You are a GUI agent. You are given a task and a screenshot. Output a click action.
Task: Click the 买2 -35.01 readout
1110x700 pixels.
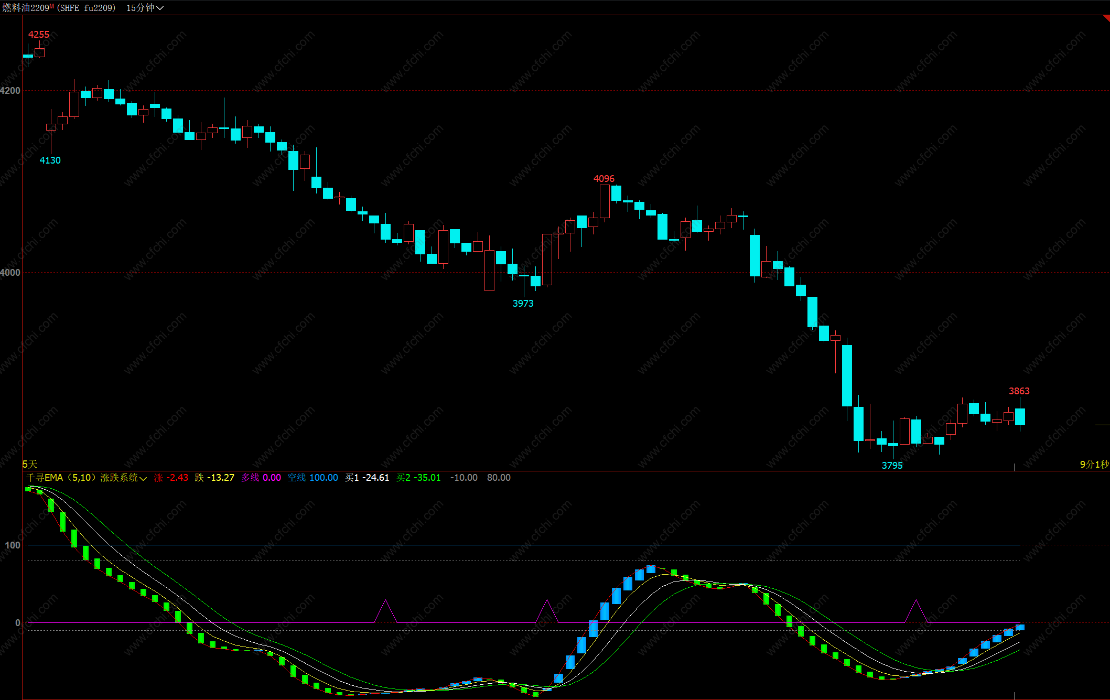pos(418,478)
